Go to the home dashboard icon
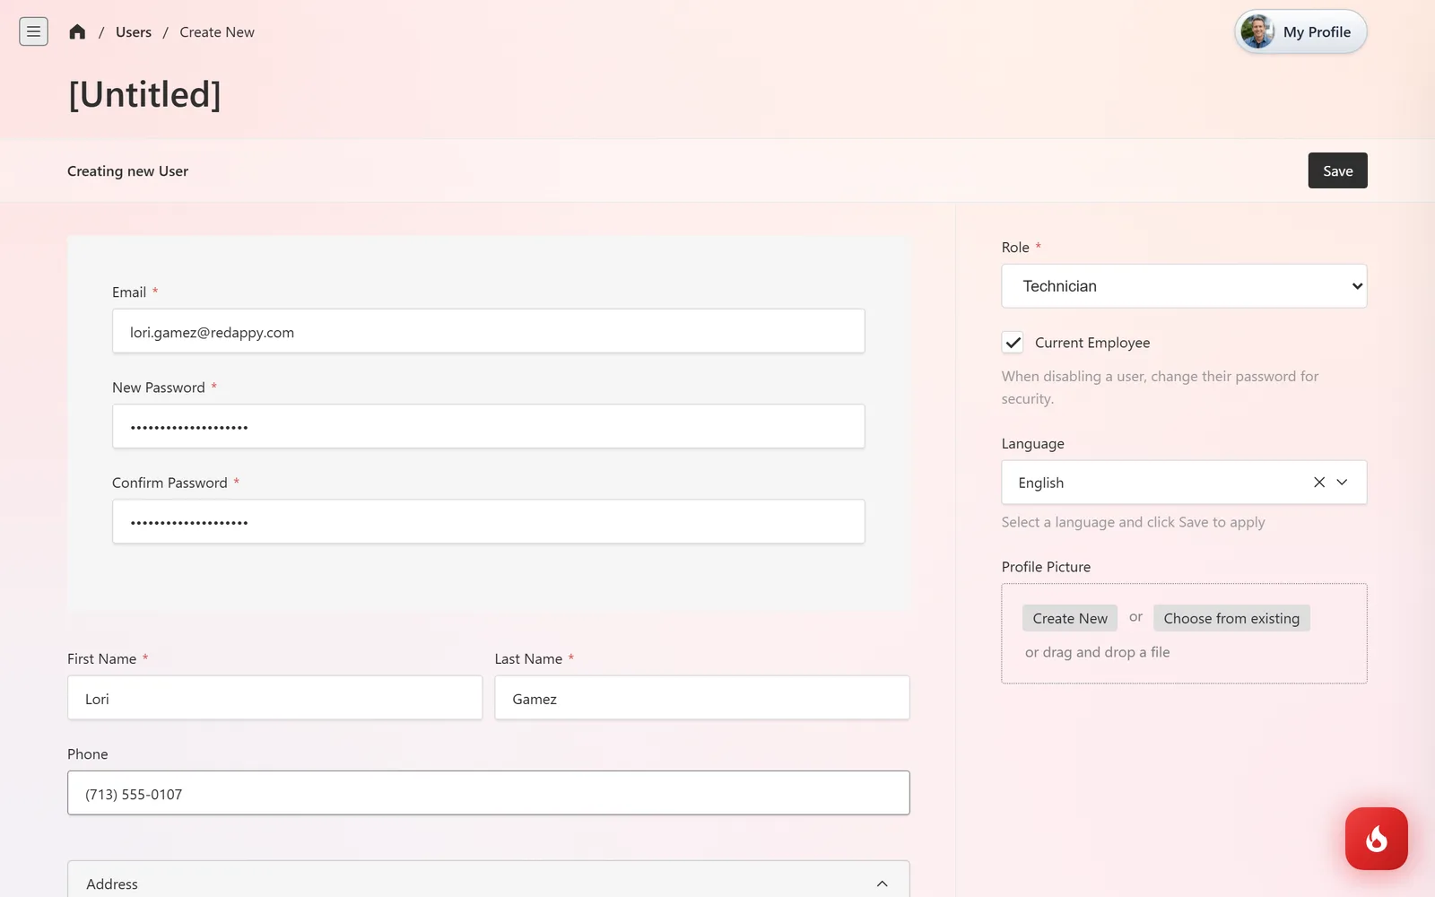1435x897 pixels. 77,31
